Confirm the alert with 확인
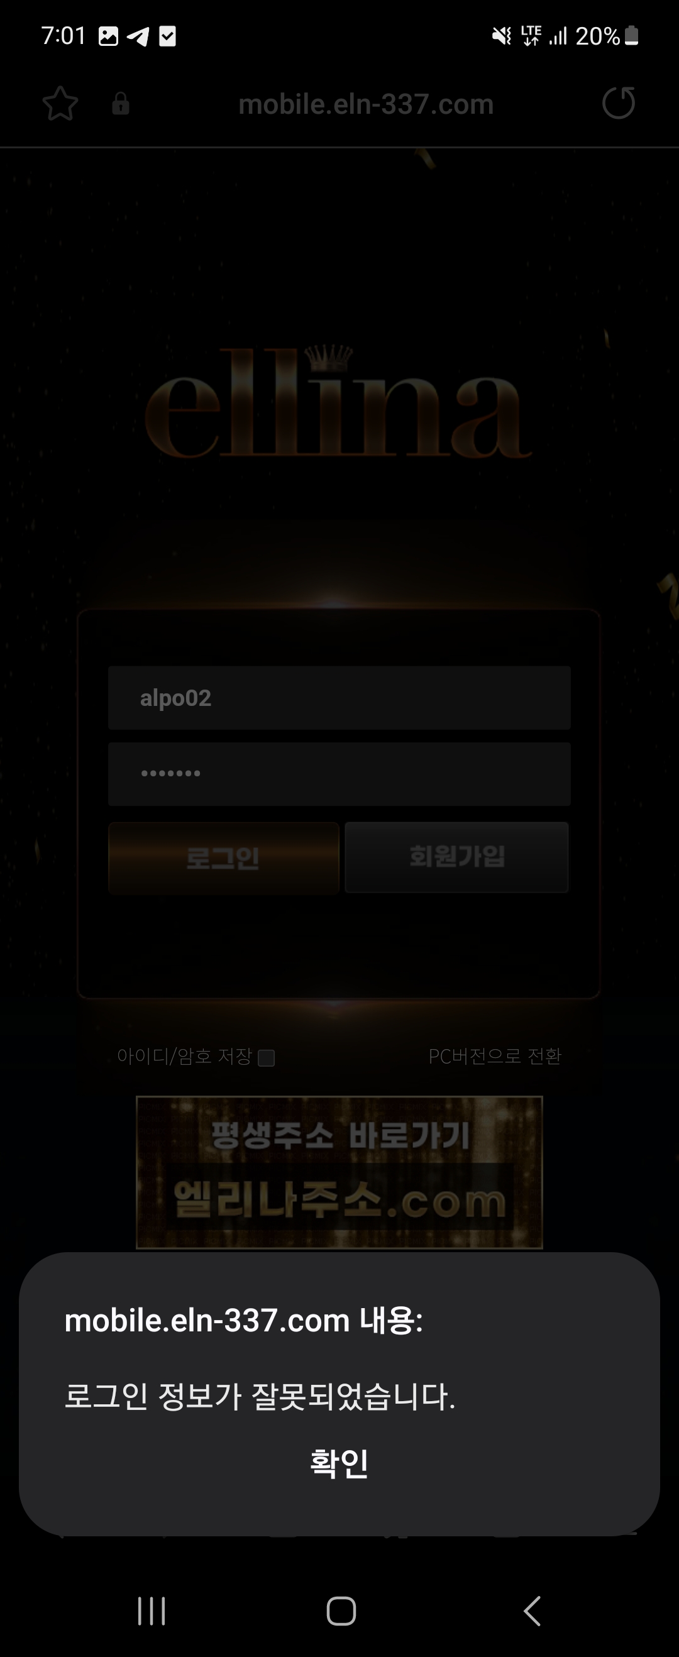This screenshot has height=1657, width=679. pos(339,1464)
